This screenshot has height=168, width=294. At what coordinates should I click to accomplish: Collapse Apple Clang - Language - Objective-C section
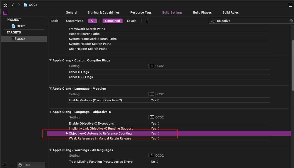51,112
